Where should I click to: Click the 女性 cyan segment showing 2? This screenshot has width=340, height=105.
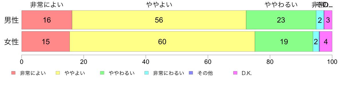pyautogui.click(x=316, y=41)
